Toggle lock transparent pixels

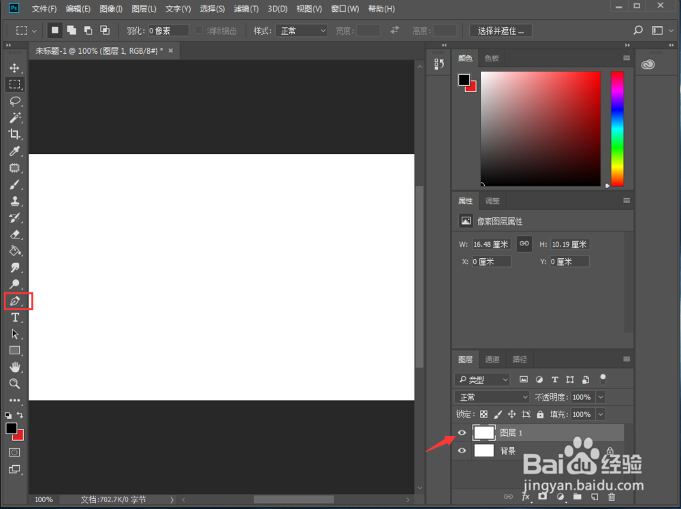[x=484, y=414]
